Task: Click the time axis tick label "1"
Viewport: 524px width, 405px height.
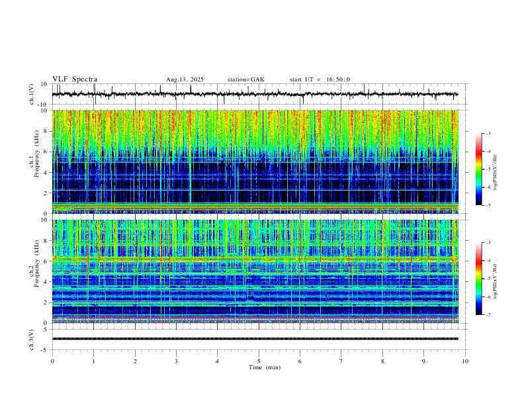Action: pos(93,361)
